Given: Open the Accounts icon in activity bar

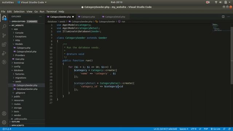Looking at the screenshot, I should coord(4,114).
